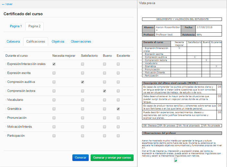Switch to the Pagina 1 tab
This screenshot has width=227, height=167.
pyautogui.click(x=16, y=26)
